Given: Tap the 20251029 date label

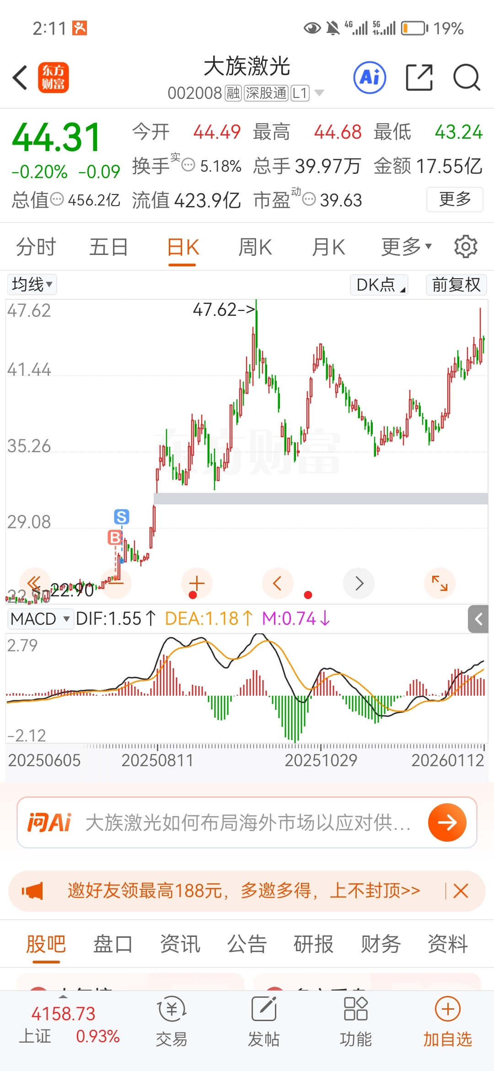Looking at the screenshot, I should (x=321, y=760).
